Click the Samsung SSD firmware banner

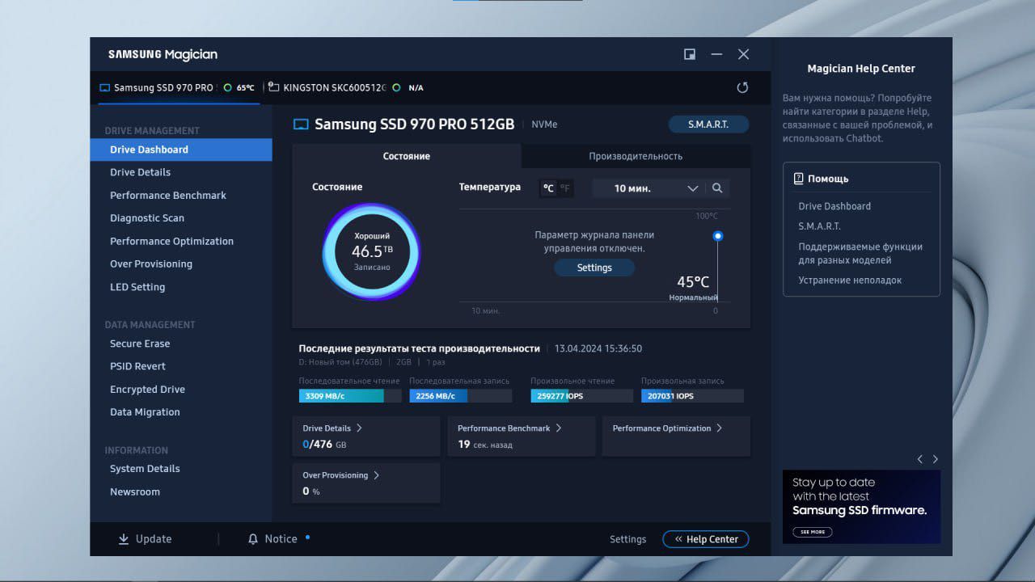861,507
